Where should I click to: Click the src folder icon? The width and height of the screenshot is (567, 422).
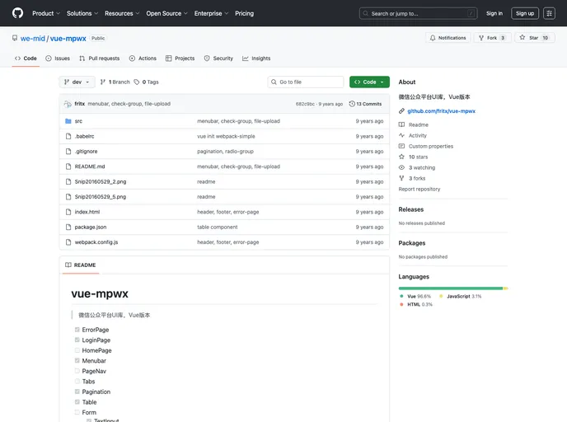point(68,121)
